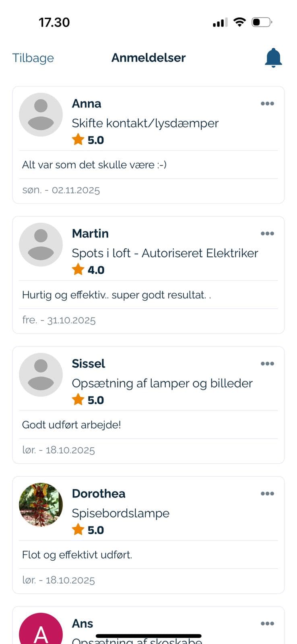The height and width of the screenshot is (644, 297).
Task: Tap Anna's default profile avatar
Action: tap(41, 115)
